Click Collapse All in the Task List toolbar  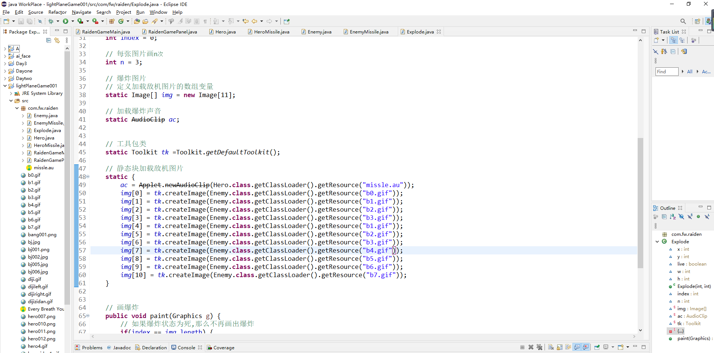673,51
